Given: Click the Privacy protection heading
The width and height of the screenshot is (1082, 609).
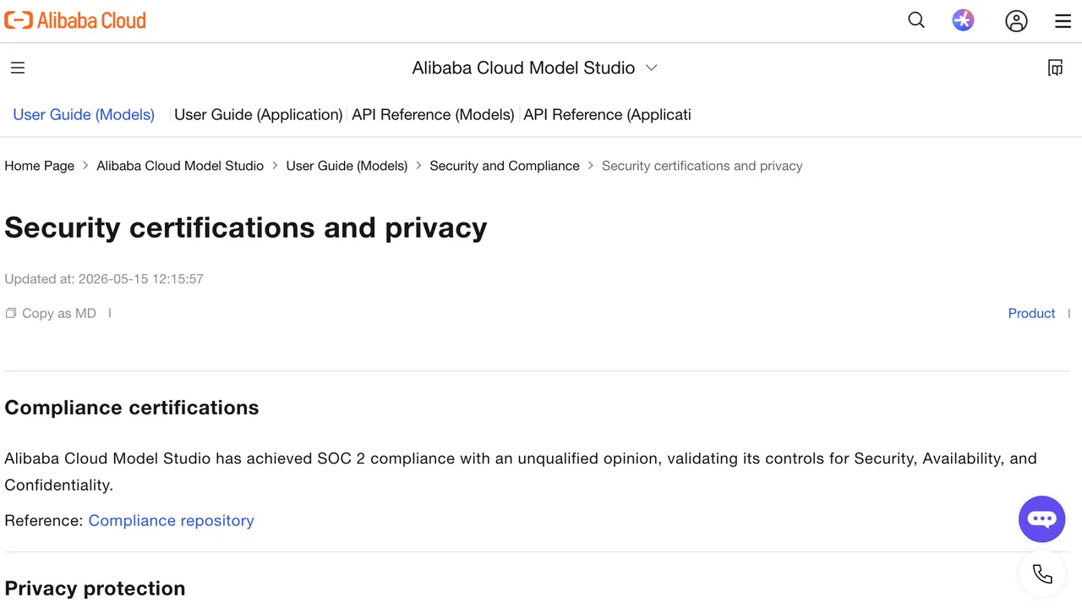Looking at the screenshot, I should [95, 589].
